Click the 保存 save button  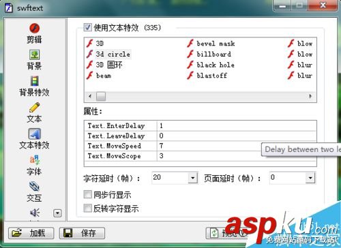(x=82, y=233)
